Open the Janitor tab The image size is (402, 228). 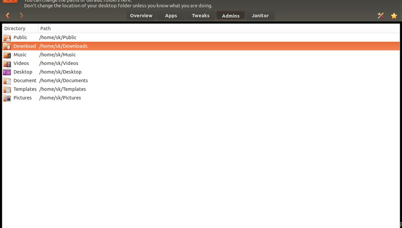(260, 16)
